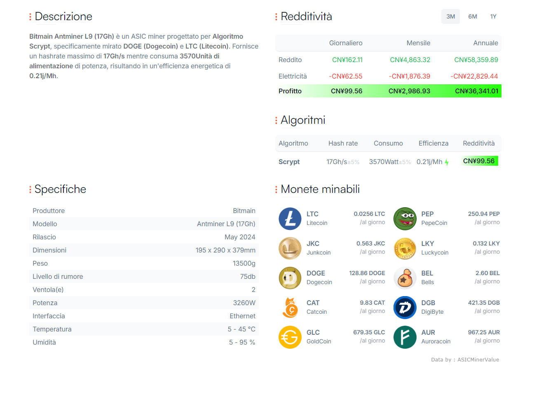Open the BEL coin link
Viewport: 534px width, 396px height.
[427, 273]
